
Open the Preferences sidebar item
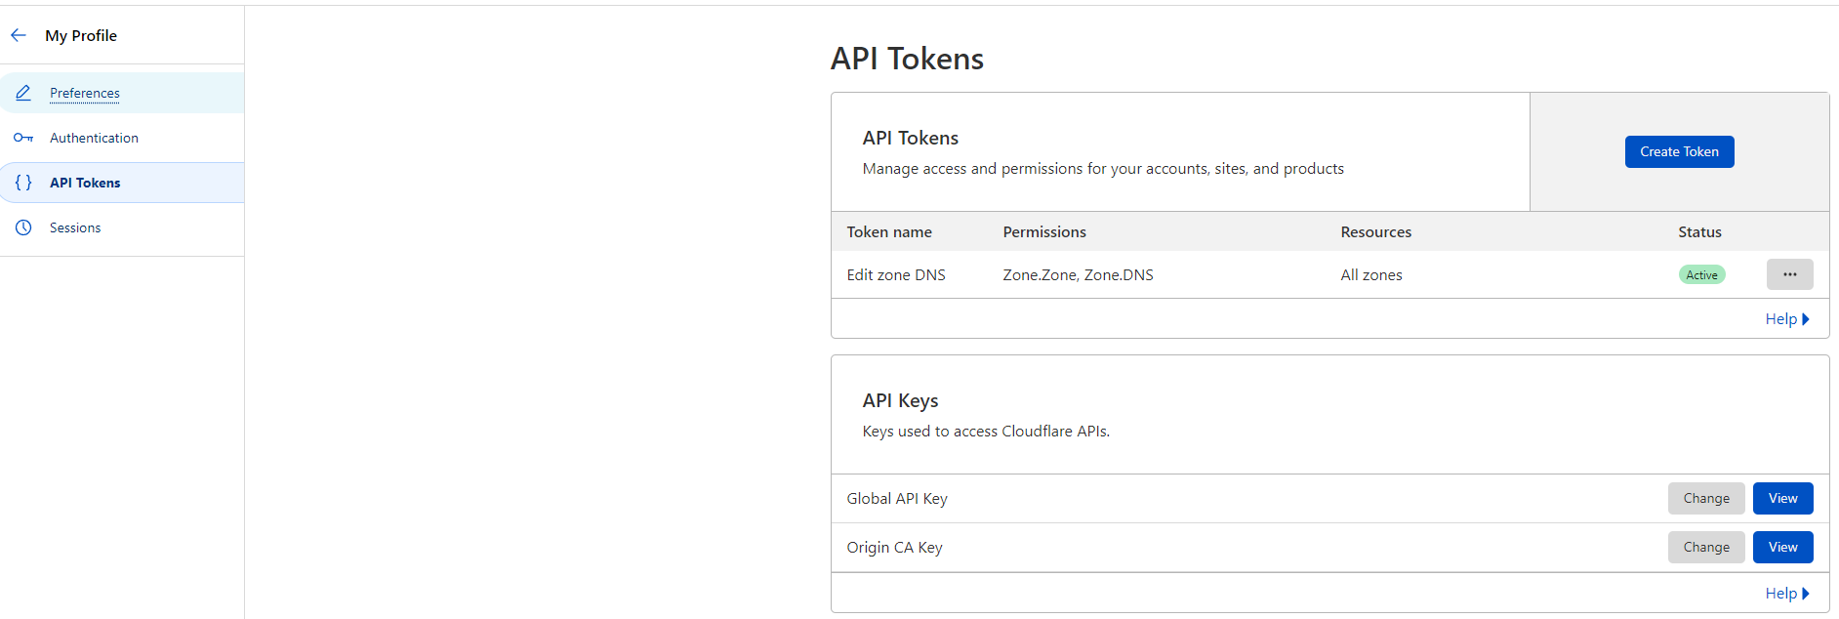(85, 94)
